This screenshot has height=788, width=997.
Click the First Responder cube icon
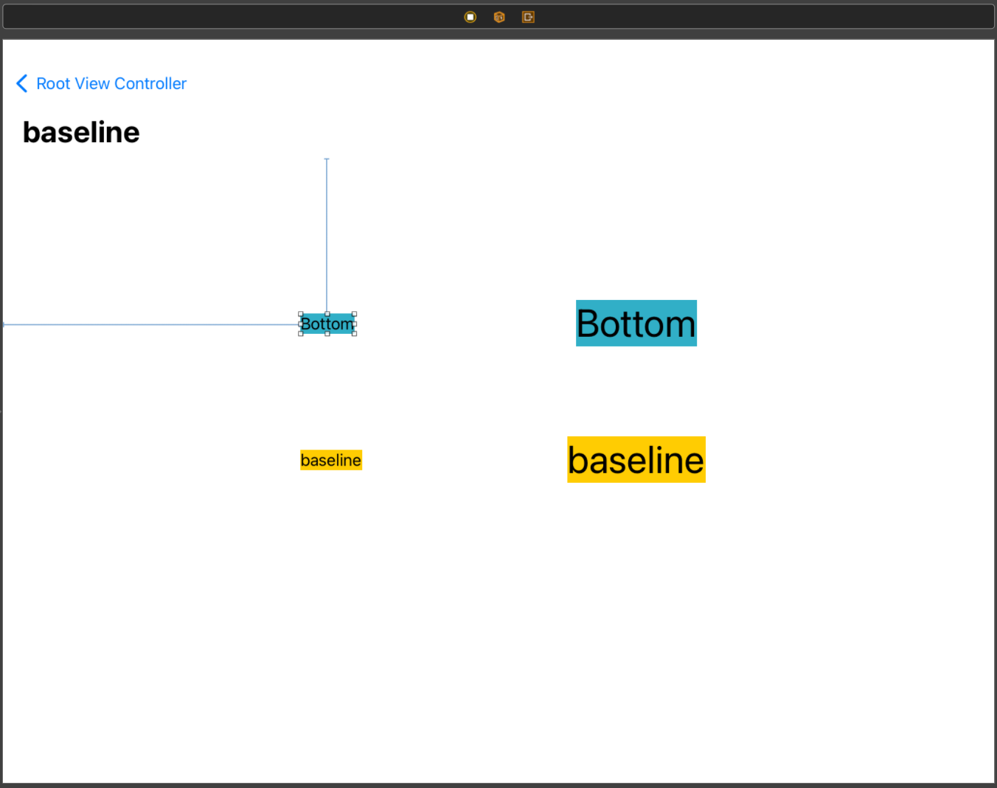[x=499, y=17]
